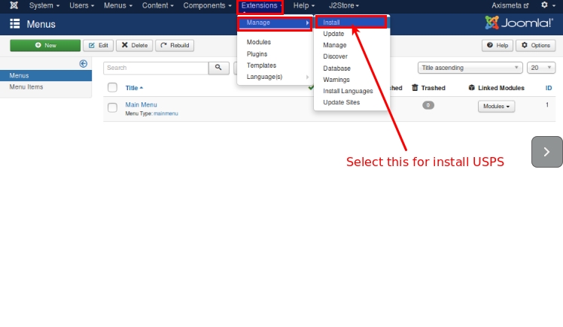Open the Help button in the toolbar
Screen dimensions: 563x327
[498, 46]
